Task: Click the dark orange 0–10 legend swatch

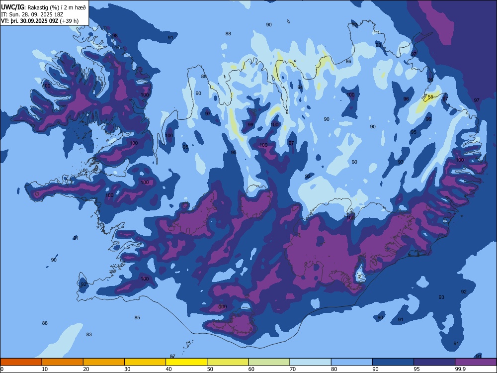Action: pos(21,362)
